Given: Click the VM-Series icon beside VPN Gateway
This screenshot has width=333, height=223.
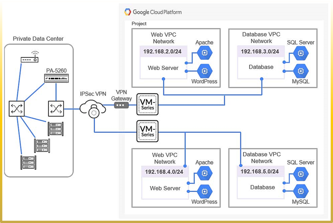Looking at the screenshot, I should 147,104.
